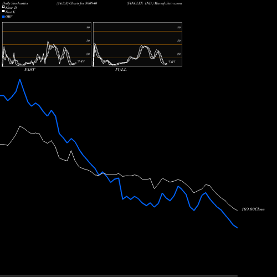
Task: Click the 50 level label in FULL chart
Action: pyautogui.click(x=179, y=40)
